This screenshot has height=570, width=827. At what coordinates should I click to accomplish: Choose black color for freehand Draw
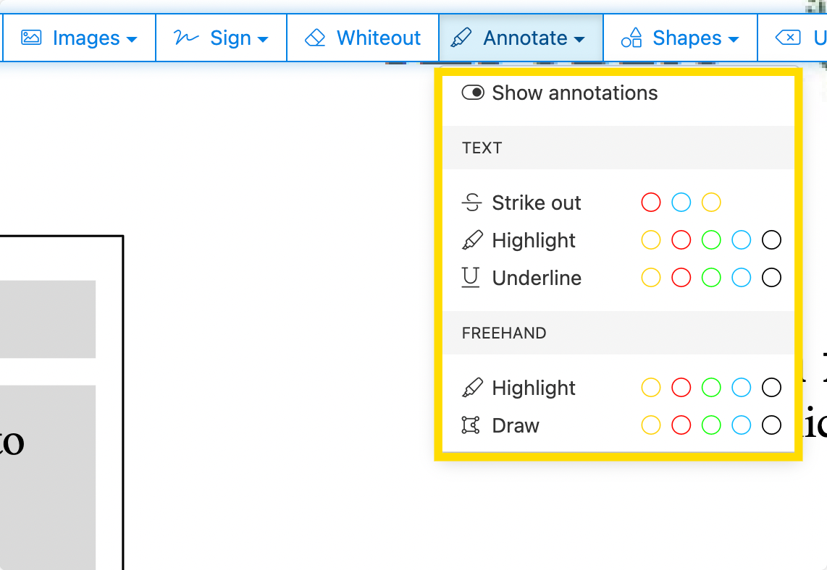(x=772, y=425)
